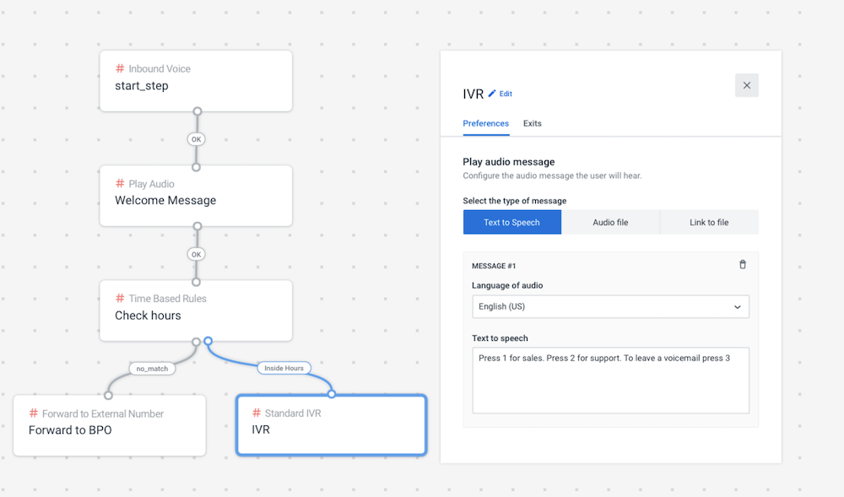The height and width of the screenshot is (497, 844).
Task: Click the Inside Hours connection label
Action: click(x=284, y=368)
